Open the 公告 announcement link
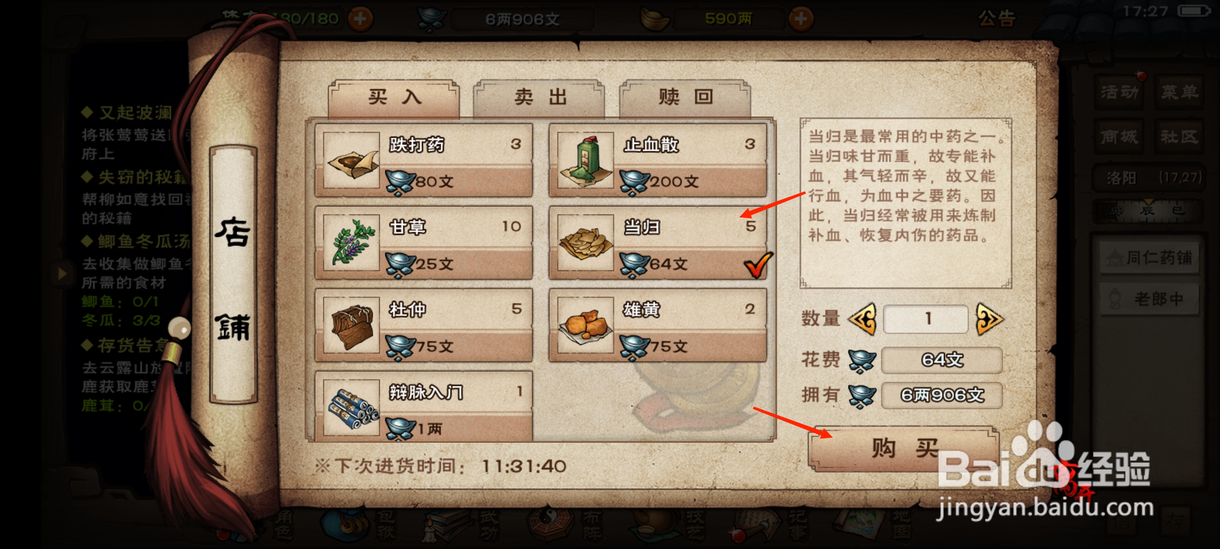The image size is (1220, 549). pos(996,19)
